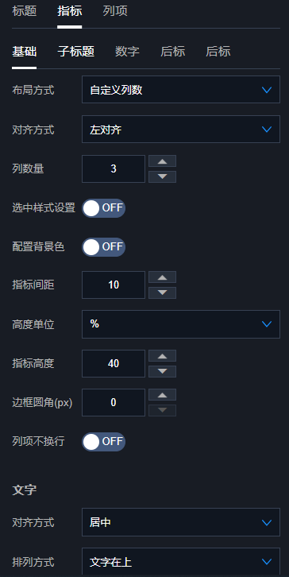Decrease 指标间距 using the down arrow

tap(162, 292)
